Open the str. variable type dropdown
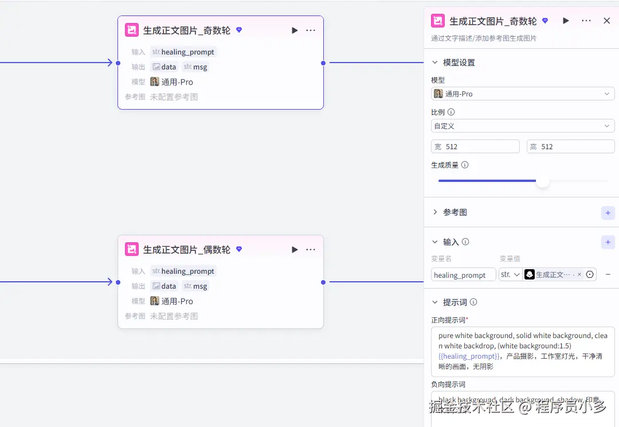Image resolution: width=619 pixels, height=427 pixels. coord(510,274)
